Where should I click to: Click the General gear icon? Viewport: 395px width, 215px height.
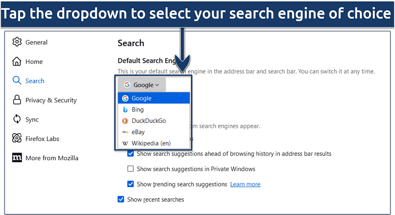(x=17, y=42)
